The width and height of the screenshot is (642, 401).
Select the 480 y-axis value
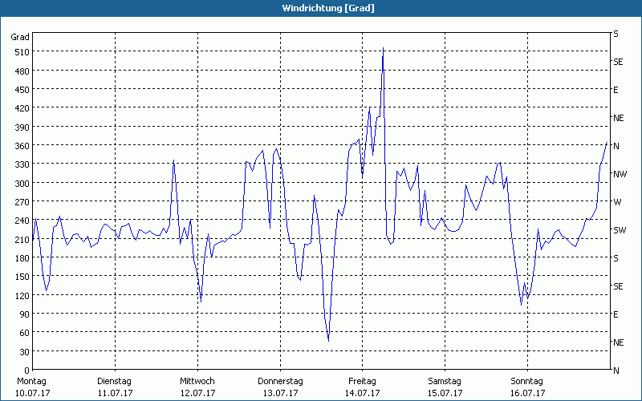[22, 71]
